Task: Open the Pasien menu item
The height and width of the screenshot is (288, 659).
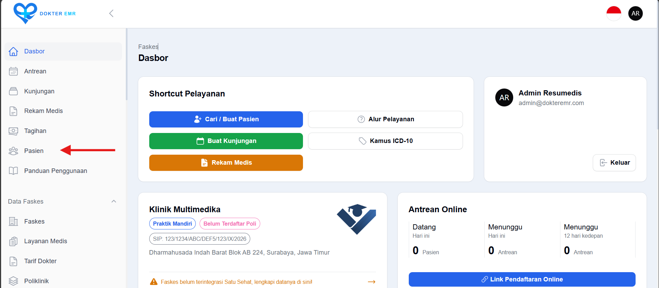Action: pos(34,151)
